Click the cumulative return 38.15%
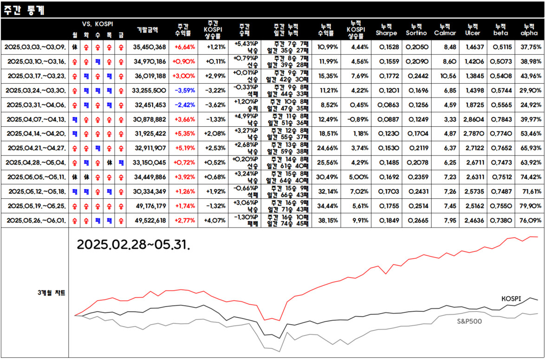545x360 pixels. point(327,220)
